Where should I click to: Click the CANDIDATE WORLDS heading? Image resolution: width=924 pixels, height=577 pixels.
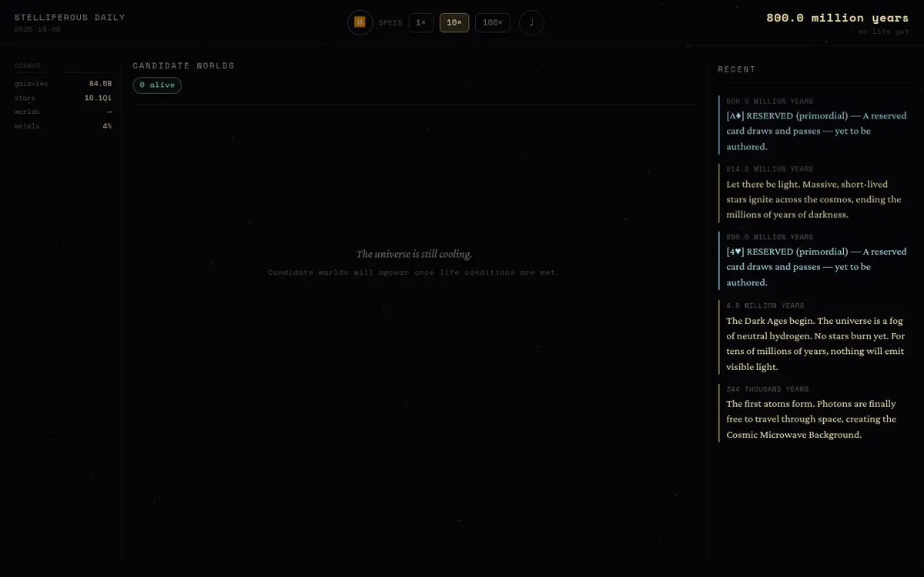[x=183, y=66]
